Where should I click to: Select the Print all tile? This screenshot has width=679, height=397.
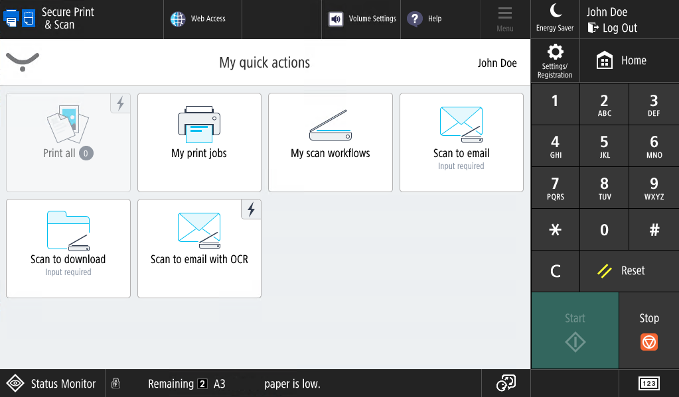(68, 142)
